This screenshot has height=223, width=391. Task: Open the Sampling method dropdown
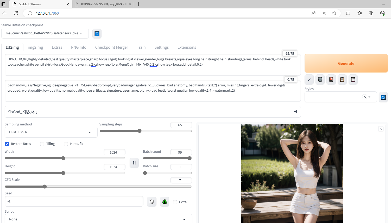pyautogui.click(x=51, y=132)
